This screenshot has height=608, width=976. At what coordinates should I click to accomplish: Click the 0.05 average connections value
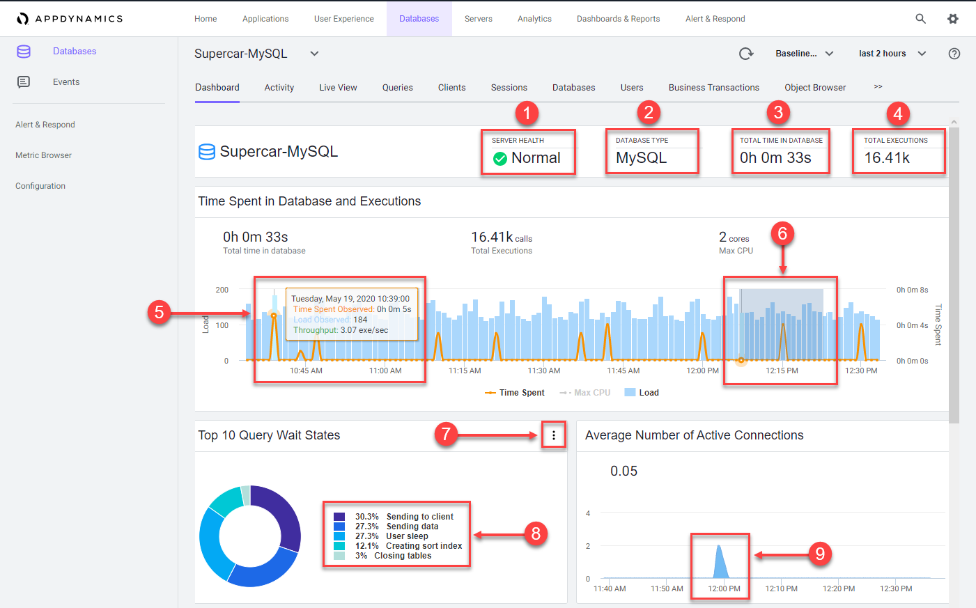tap(624, 471)
